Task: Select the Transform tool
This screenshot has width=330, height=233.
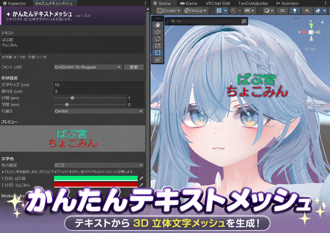Action: click(x=158, y=60)
